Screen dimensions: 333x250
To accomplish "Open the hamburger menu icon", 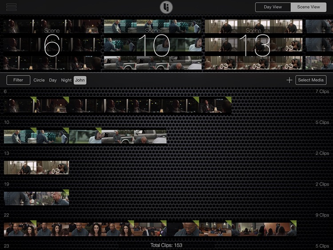I will (x=11, y=7).
